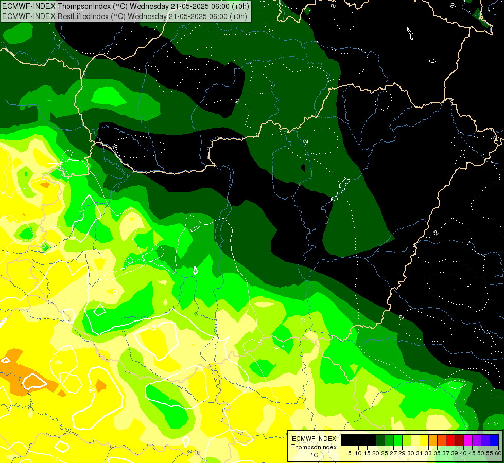The image size is (504, 463).
Task: Click the orange 33–35 legend swatch
Action: click(x=433, y=440)
